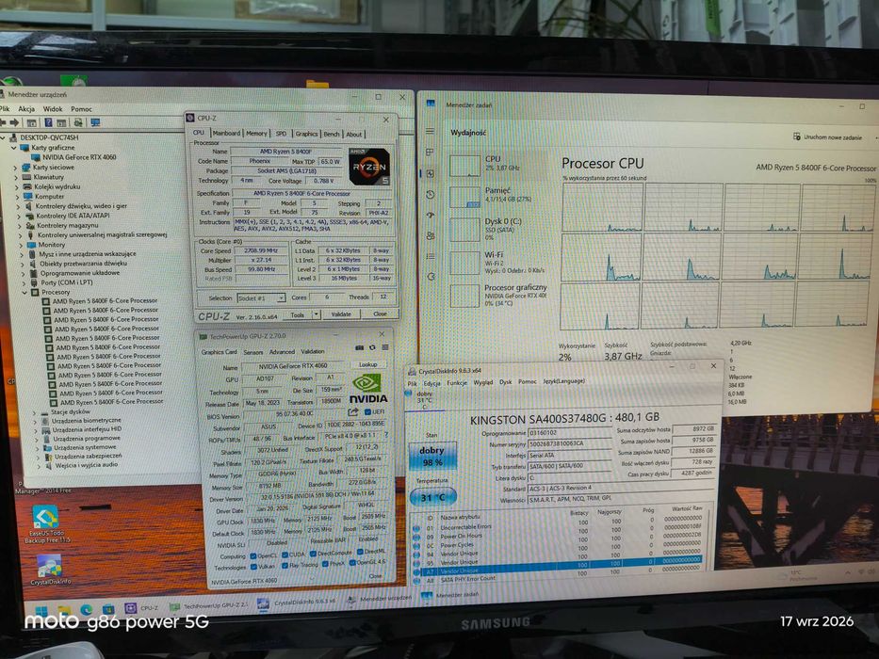The image size is (879, 659).
Task: Open Startup apps gauge icon in Task Manager sidebar
Action: (x=430, y=216)
